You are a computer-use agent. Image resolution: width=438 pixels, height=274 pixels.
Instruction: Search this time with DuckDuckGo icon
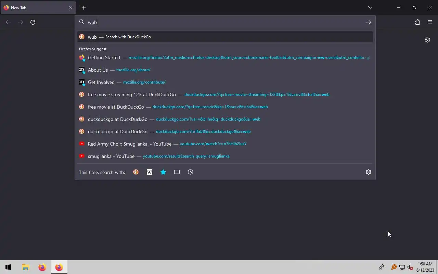point(136,172)
